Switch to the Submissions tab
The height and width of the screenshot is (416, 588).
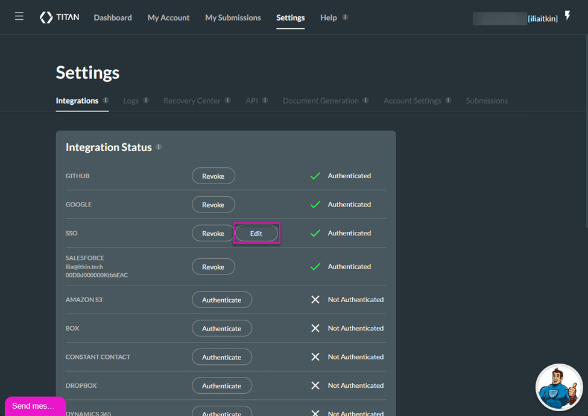coord(487,101)
